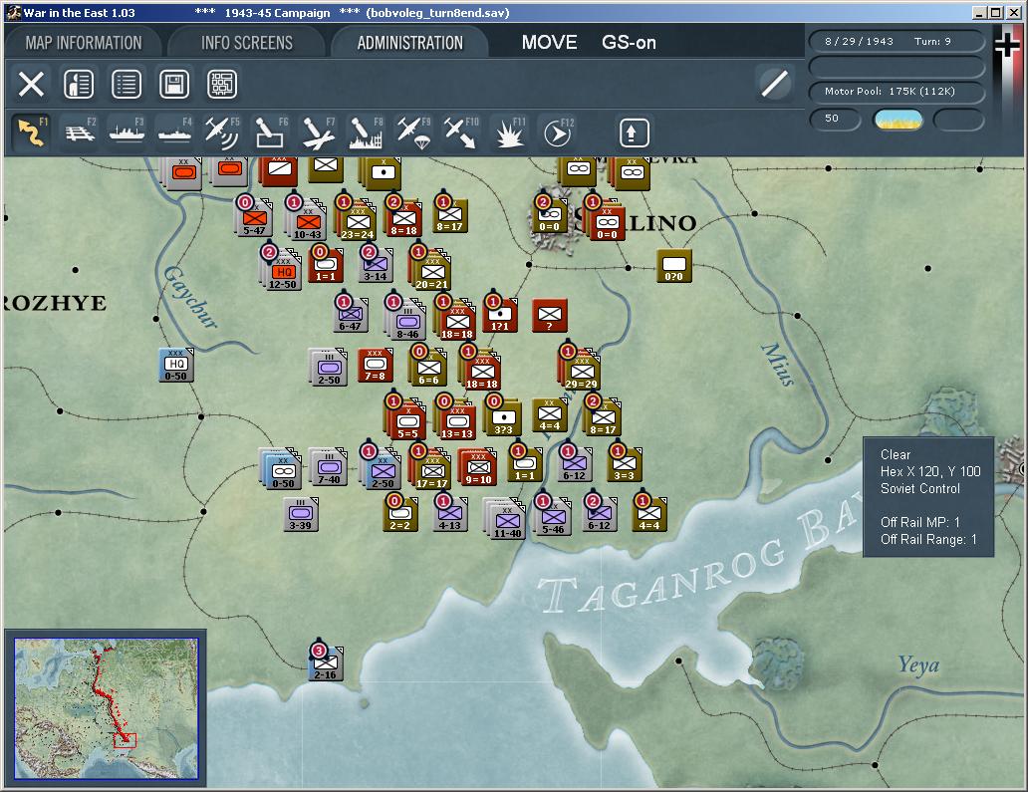Select the 20=21 Soviet unit counter
The image size is (1028, 792).
(431, 271)
